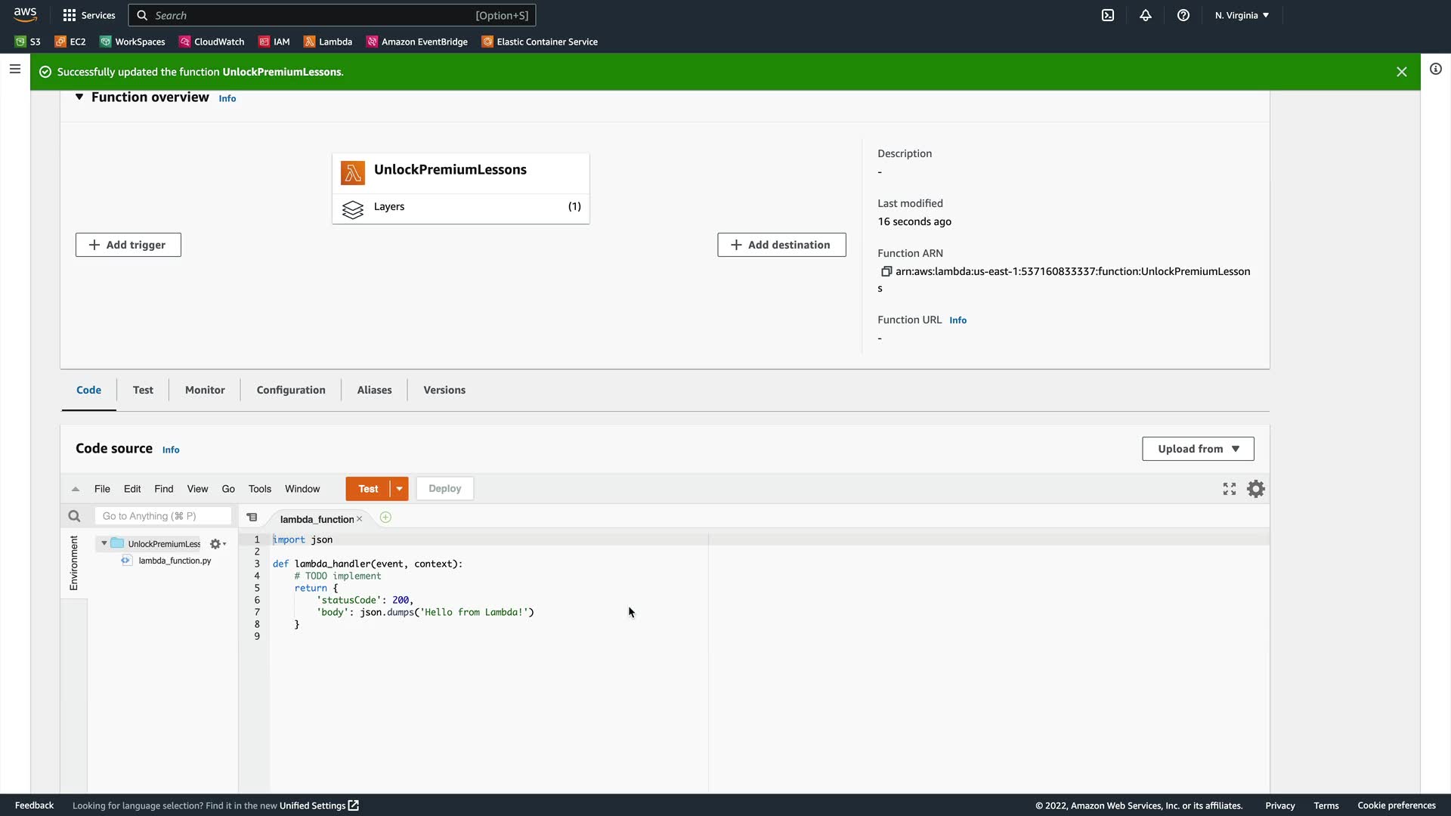Open the N. Virginia region selector
Viewport: 1451px width, 816px height.
click(1242, 15)
